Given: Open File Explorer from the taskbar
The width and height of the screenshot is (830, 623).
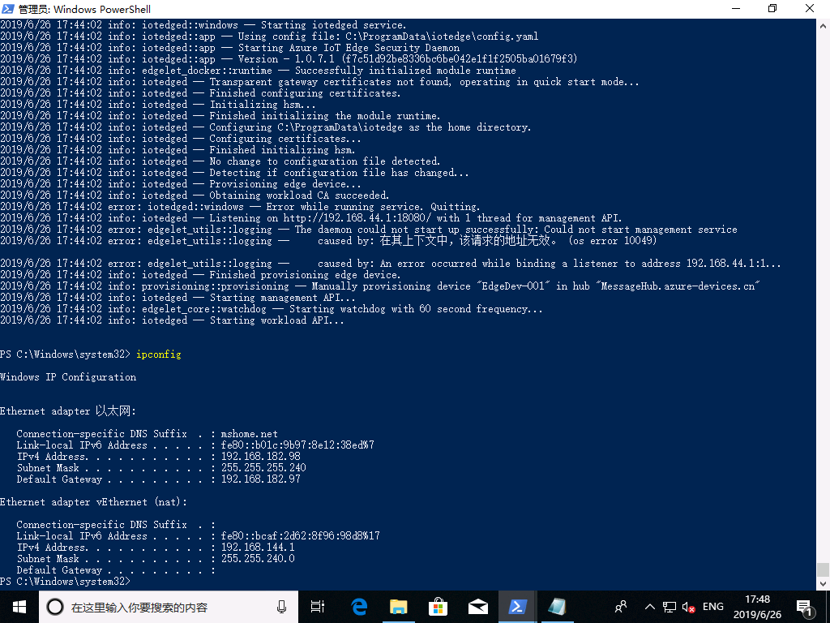Looking at the screenshot, I should (398, 606).
